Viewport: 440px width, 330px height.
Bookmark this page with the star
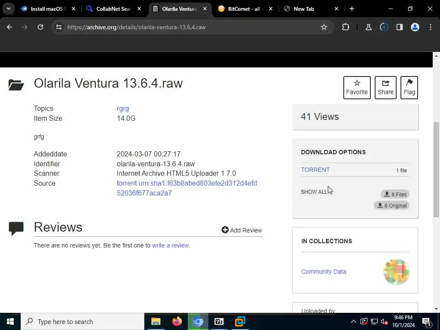tap(324, 27)
